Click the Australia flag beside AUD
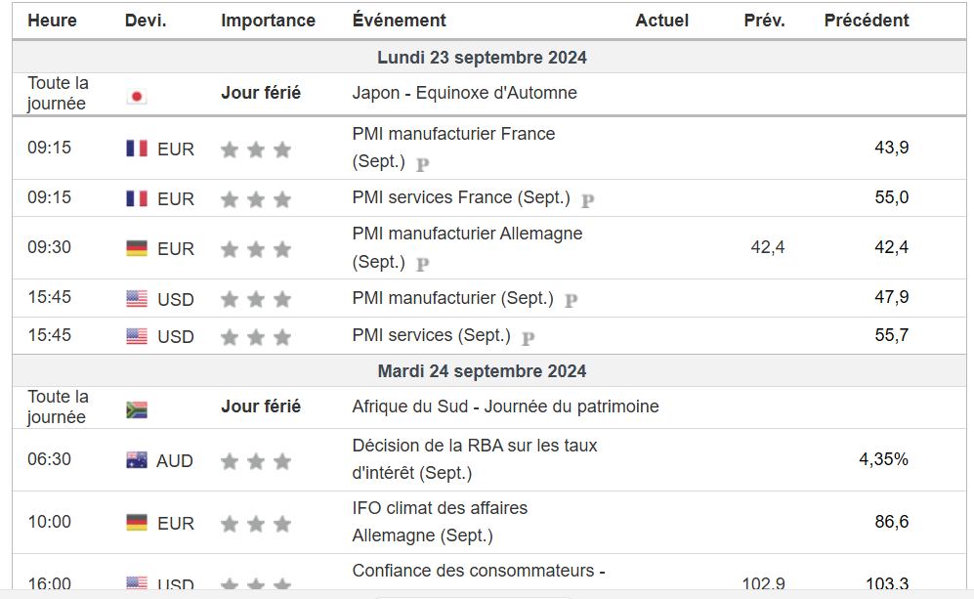 click(137, 460)
